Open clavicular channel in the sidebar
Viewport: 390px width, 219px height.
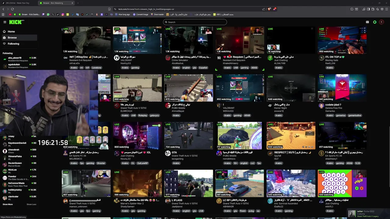[19, 198]
